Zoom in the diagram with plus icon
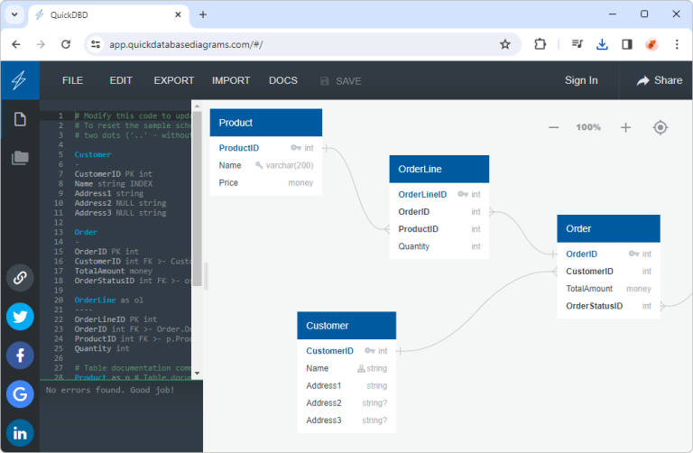Viewport: 693px width, 453px height. (625, 128)
